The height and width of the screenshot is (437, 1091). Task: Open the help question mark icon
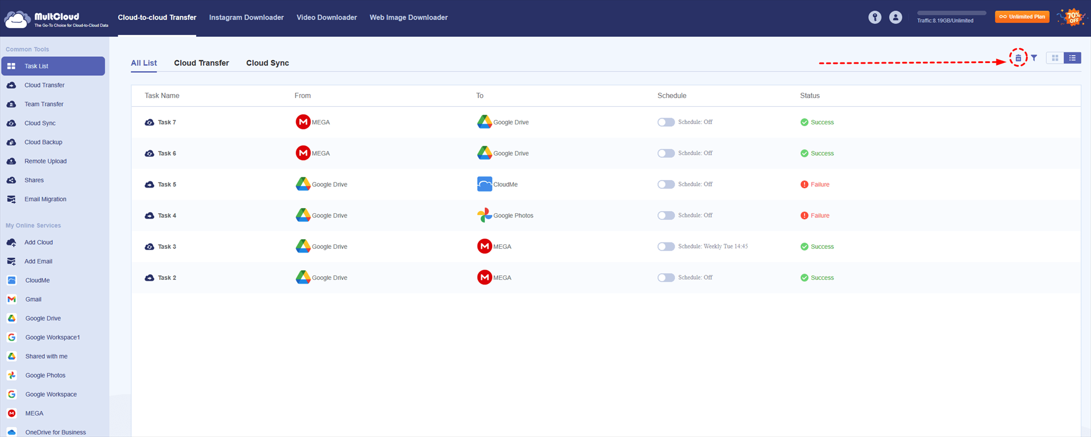pyautogui.click(x=874, y=17)
